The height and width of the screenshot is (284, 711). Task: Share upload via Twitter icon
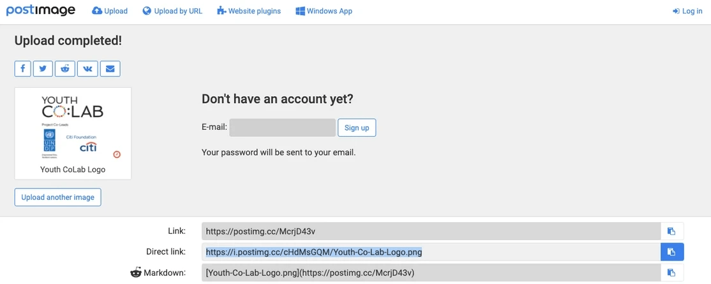pos(43,69)
